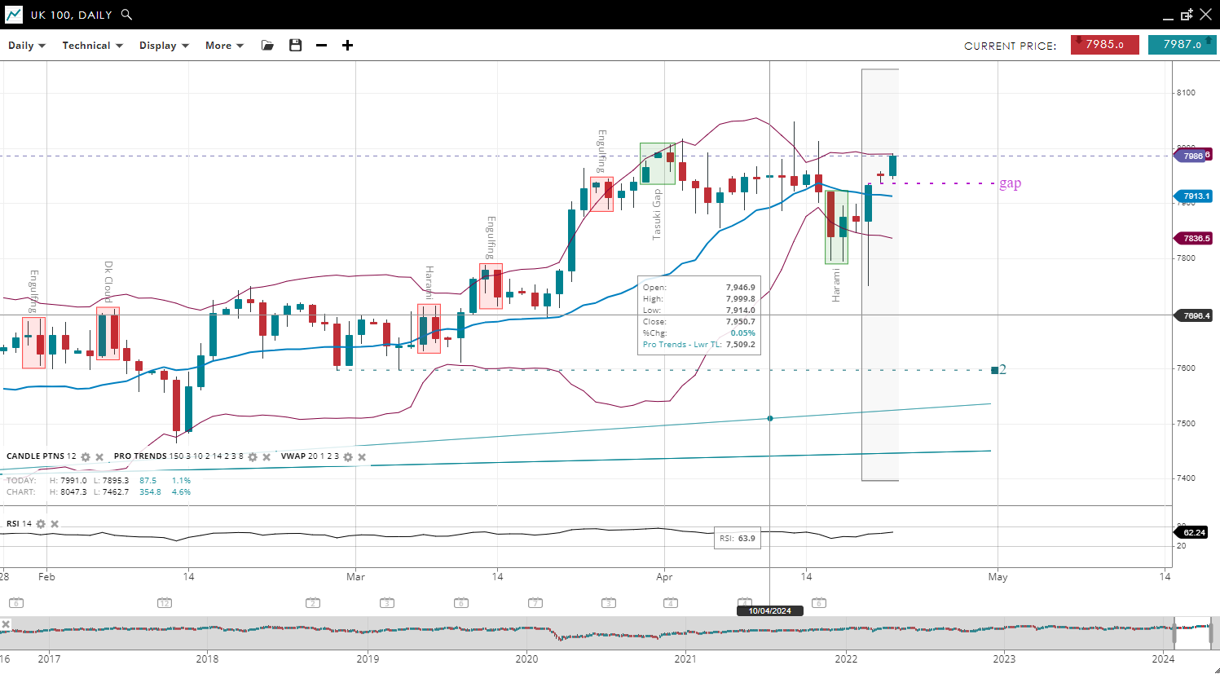The width and height of the screenshot is (1220, 674).
Task: Open CANDLE PTNS settings gear
Action: point(86,457)
